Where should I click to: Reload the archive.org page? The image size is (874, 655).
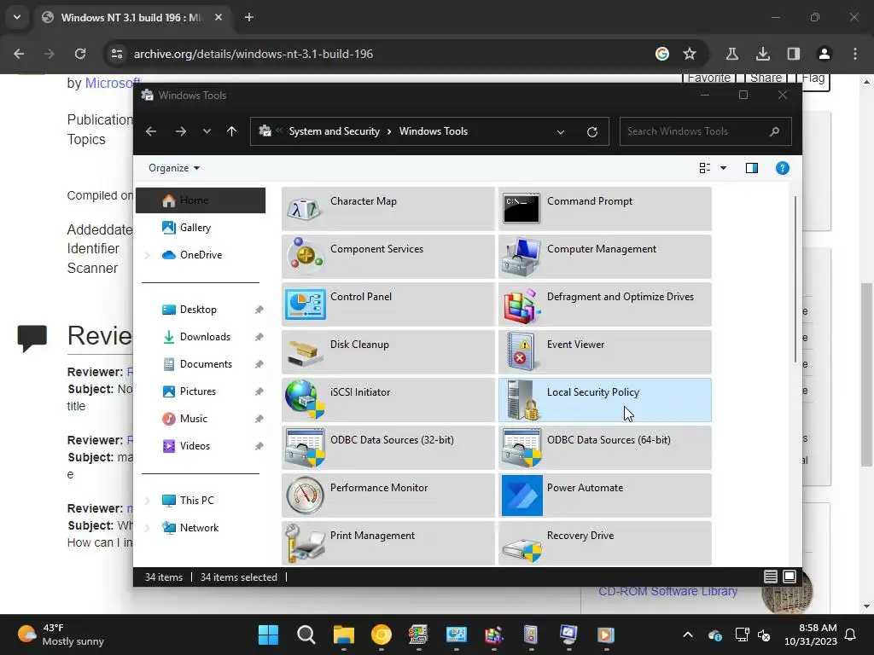click(80, 54)
